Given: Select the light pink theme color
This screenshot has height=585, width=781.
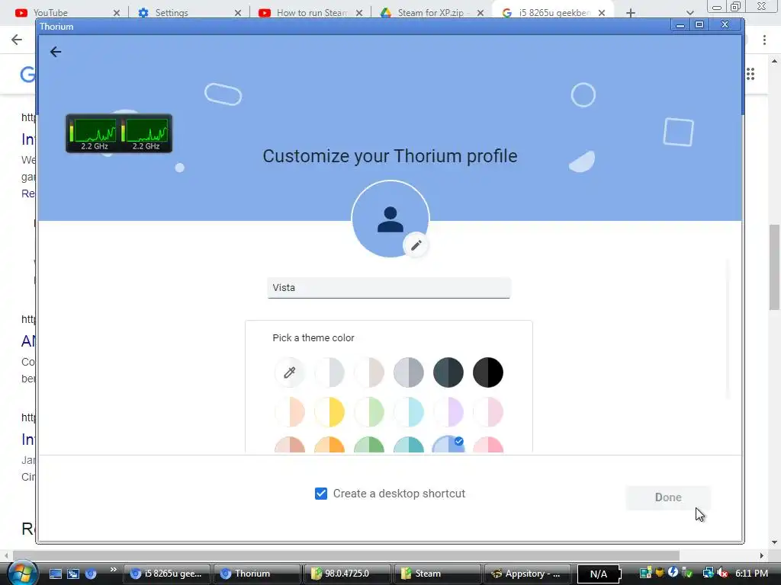Looking at the screenshot, I should click(488, 412).
